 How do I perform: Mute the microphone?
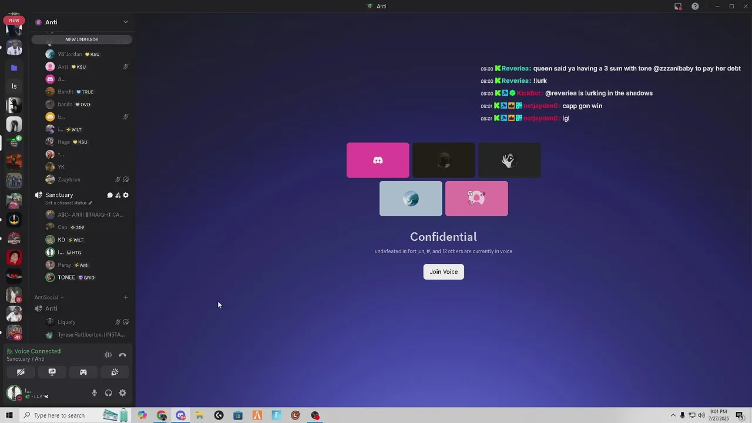click(94, 393)
